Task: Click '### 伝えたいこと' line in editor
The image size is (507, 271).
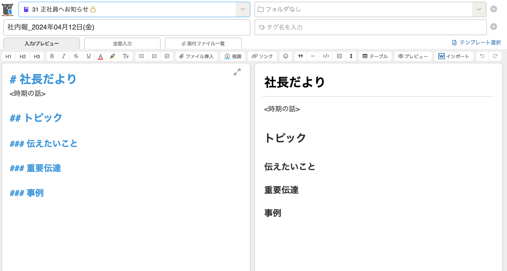Action: tap(44, 143)
